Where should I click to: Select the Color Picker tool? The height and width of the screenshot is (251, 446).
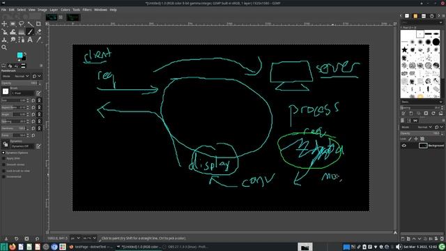coord(38,40)
